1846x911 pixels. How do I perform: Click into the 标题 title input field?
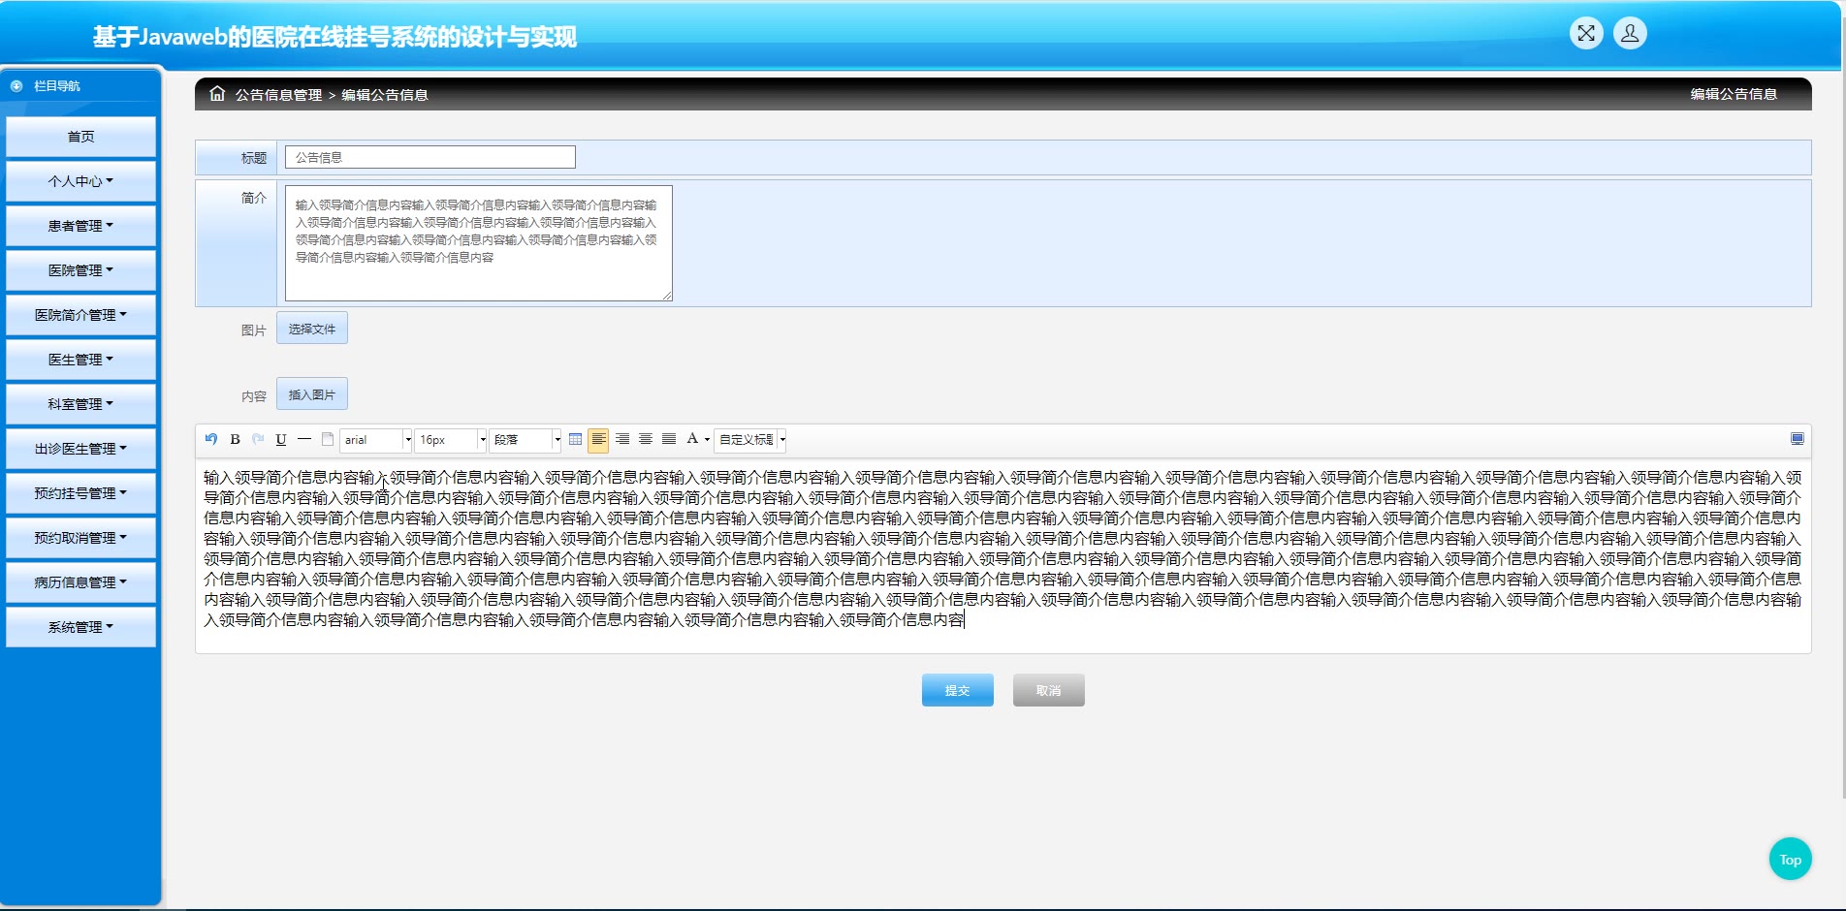(x=430, y=157)
